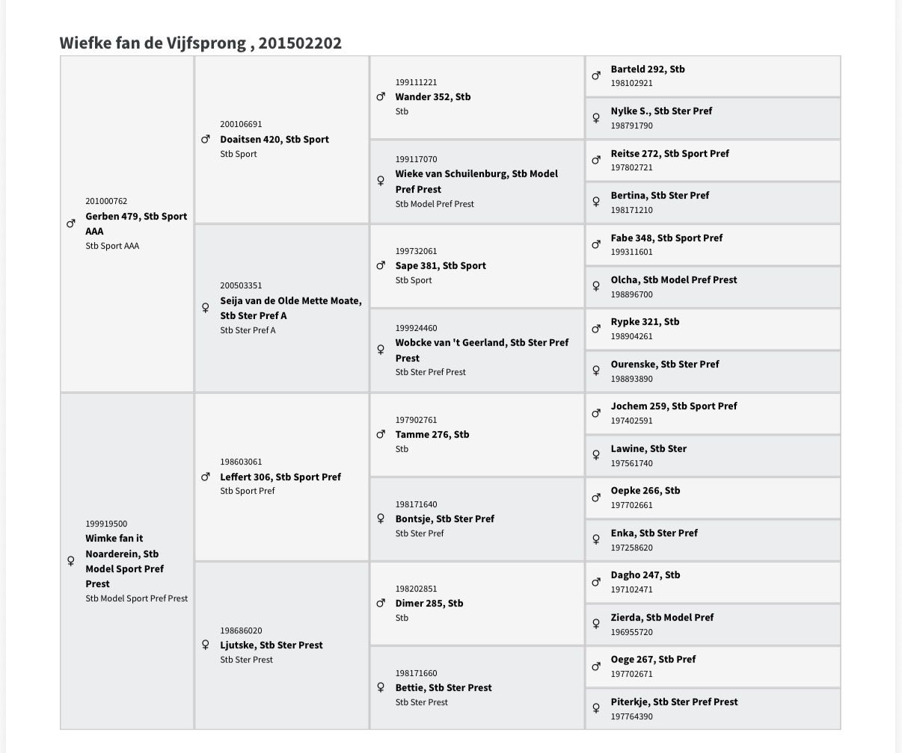Click the male symbol beside Gerben 479
This screenshot has width=902, height=753.
71,223
